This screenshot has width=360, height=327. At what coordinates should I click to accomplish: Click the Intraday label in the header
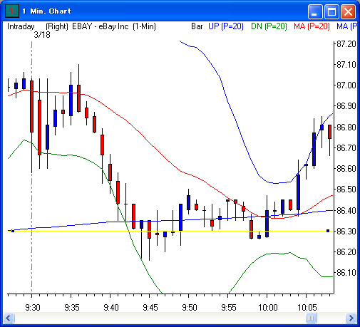point(21,26)
